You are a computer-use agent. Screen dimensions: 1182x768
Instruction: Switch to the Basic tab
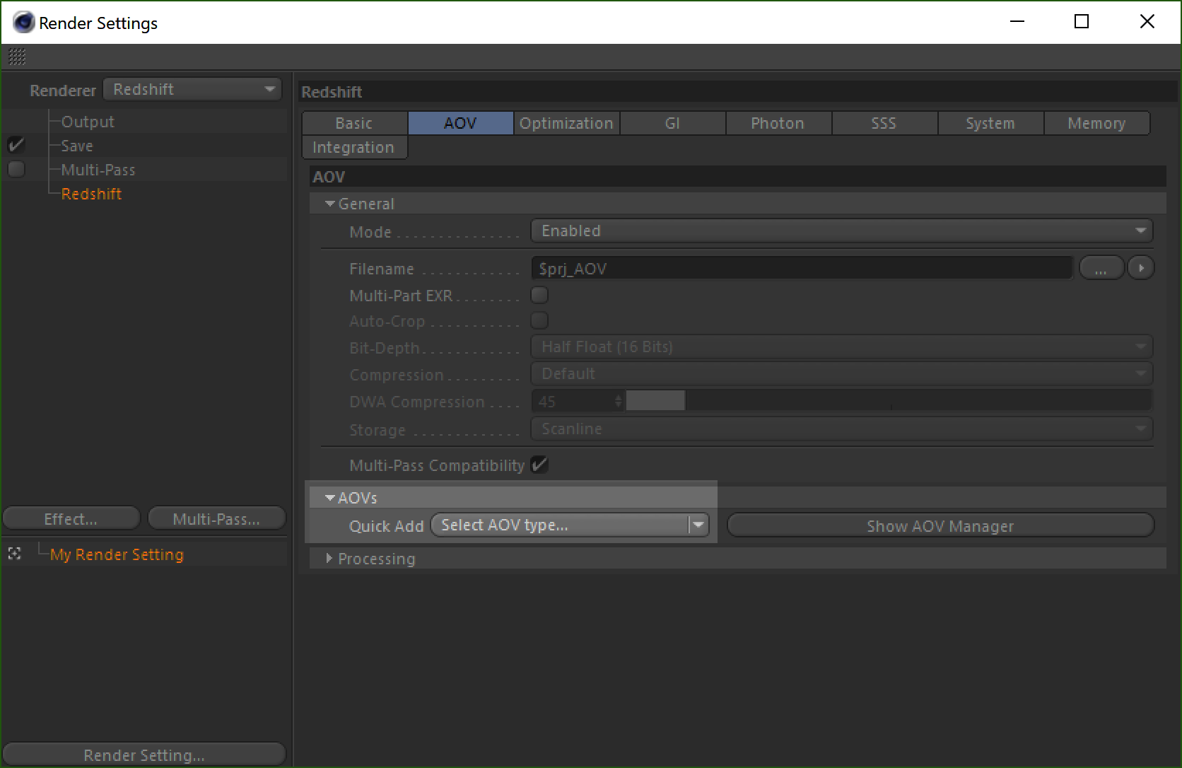click(x=355, y=123)
